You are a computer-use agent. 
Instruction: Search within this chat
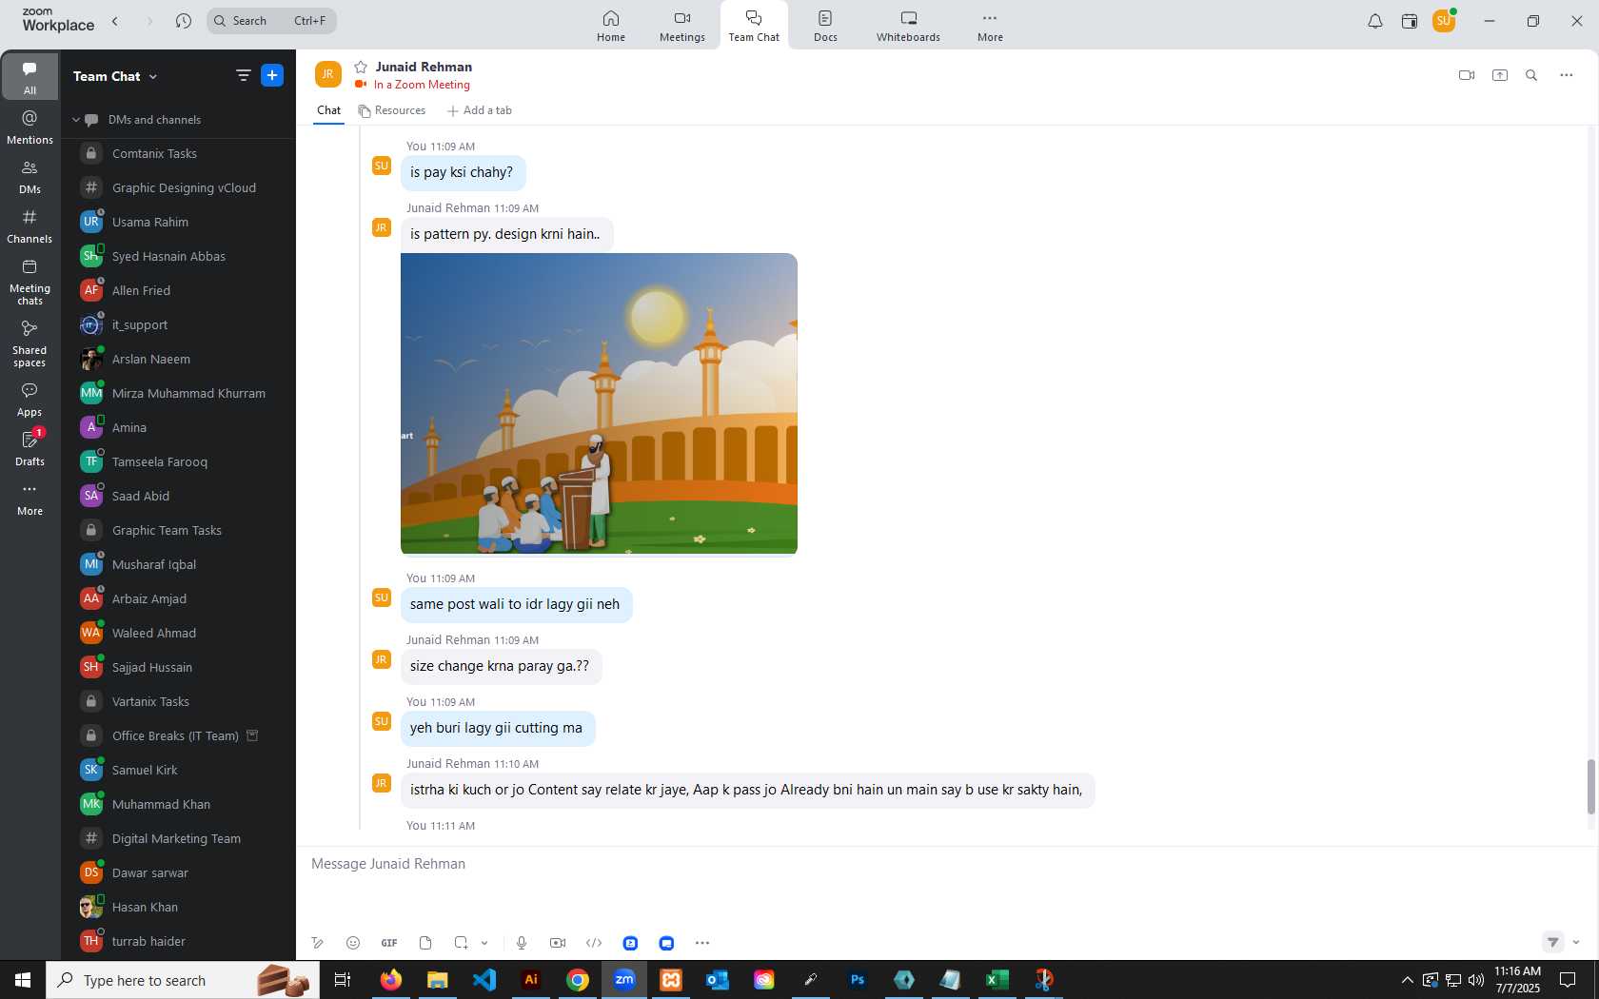[x=1531, y=75]
